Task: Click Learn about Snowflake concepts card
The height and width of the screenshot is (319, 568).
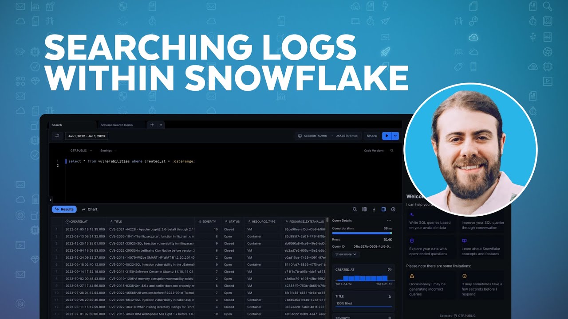Action: click(482, 246)
